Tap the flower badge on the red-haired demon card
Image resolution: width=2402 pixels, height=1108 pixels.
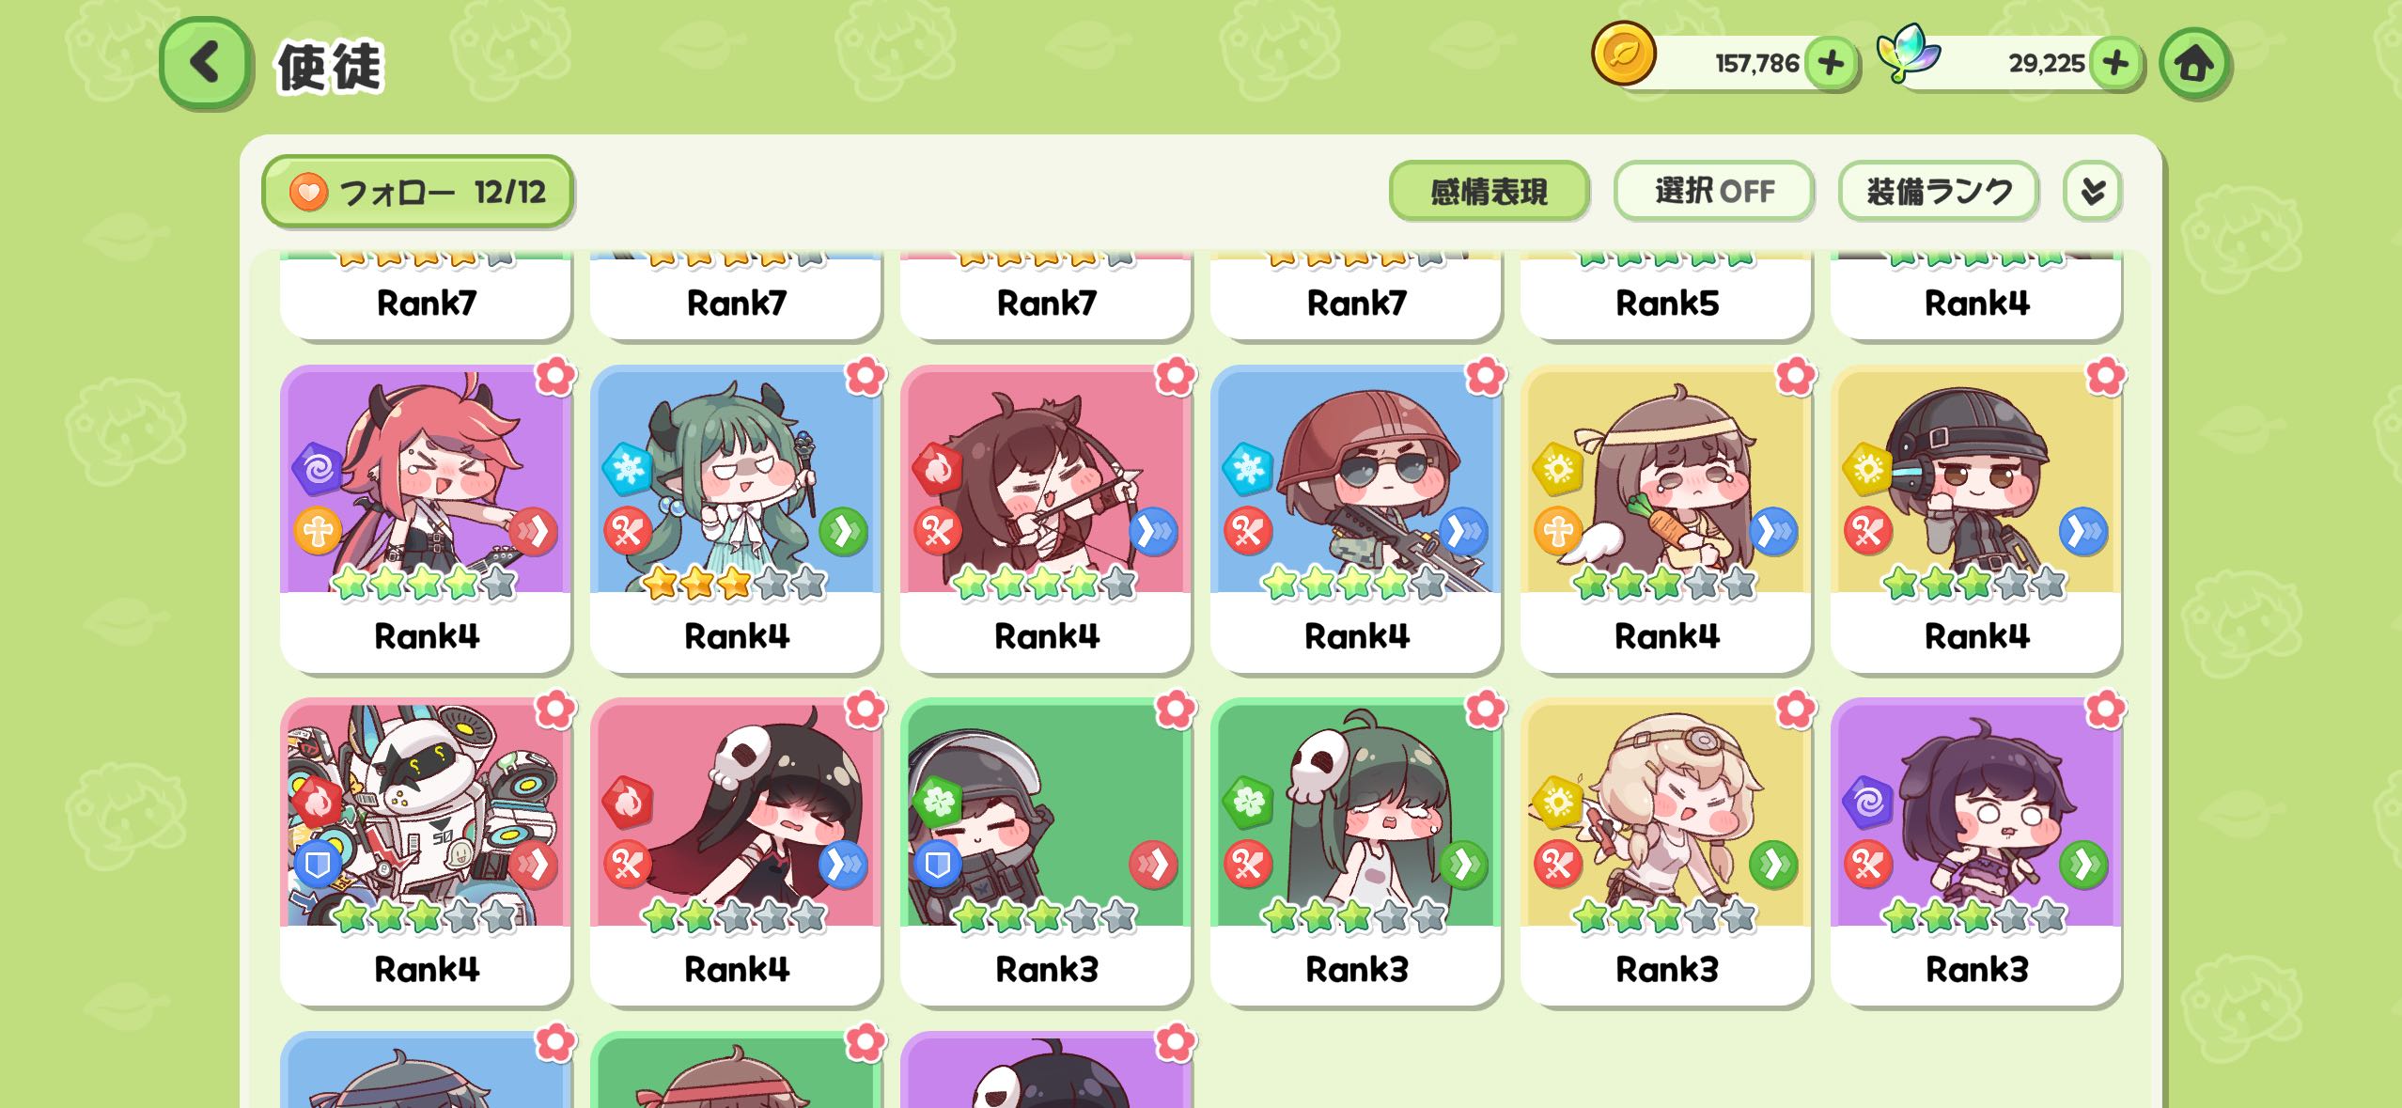(555, 377)
